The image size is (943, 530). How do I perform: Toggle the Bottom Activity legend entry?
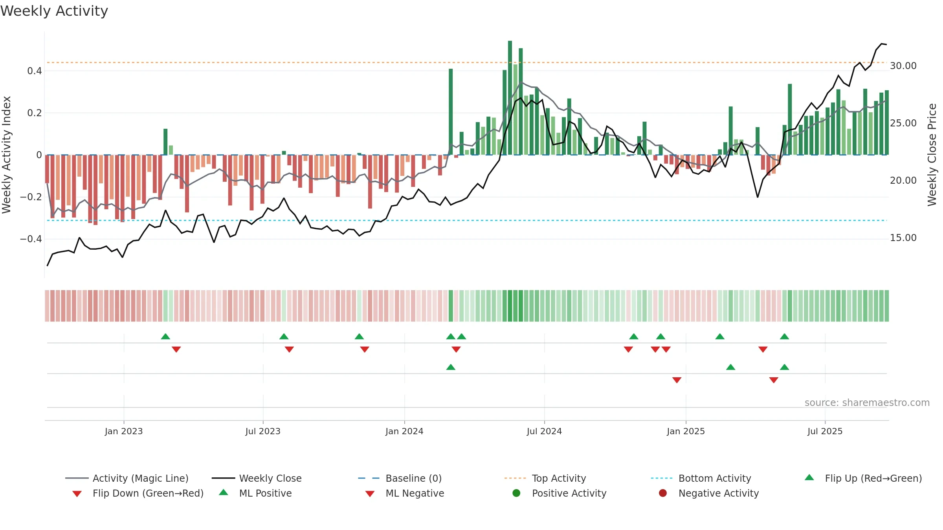[x=701, y=478]
